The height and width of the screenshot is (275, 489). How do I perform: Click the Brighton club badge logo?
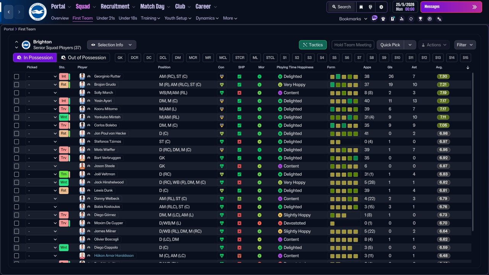(37, 12)
